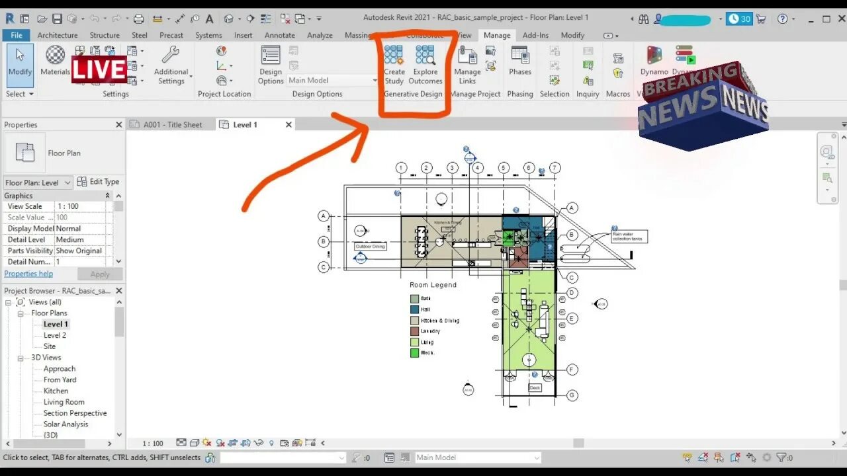
Task: Click the Text tool icon in quick access
Action: click(x=209, y=19)
